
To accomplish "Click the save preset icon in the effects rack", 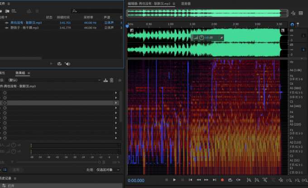I will 106,80.
